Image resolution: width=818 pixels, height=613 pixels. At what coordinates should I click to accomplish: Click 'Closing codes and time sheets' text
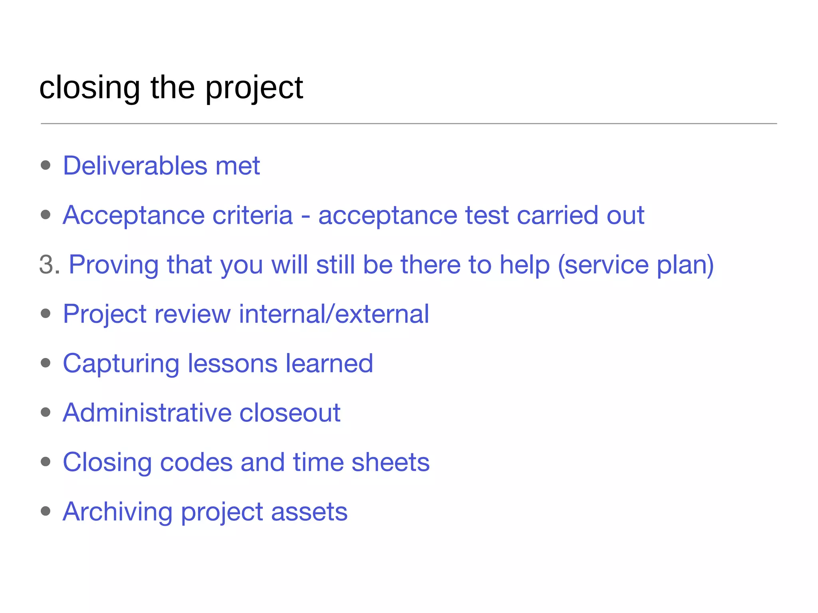pyautogui.click(x=246, y=462)
